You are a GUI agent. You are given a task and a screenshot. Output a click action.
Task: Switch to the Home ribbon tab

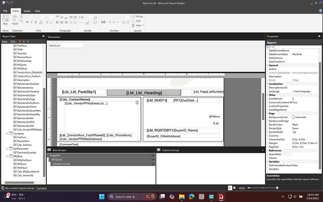click(15, 11)
